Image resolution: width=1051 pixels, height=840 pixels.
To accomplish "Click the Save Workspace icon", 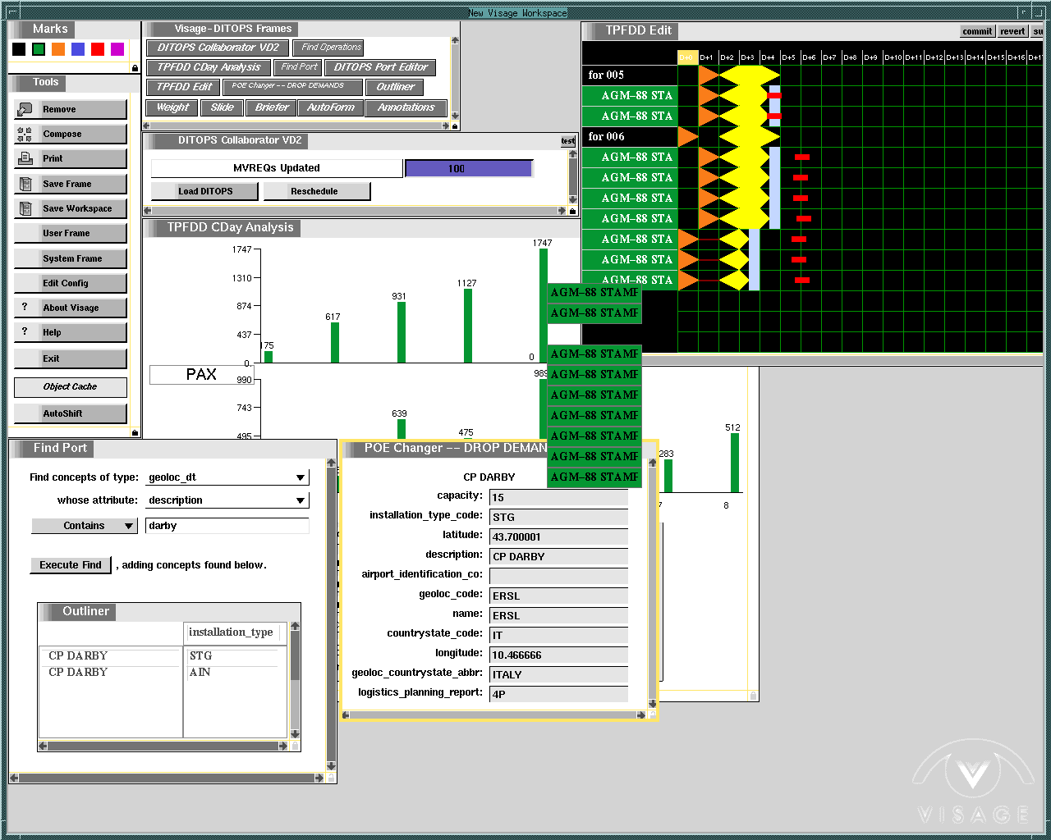I will coord(25,208).
